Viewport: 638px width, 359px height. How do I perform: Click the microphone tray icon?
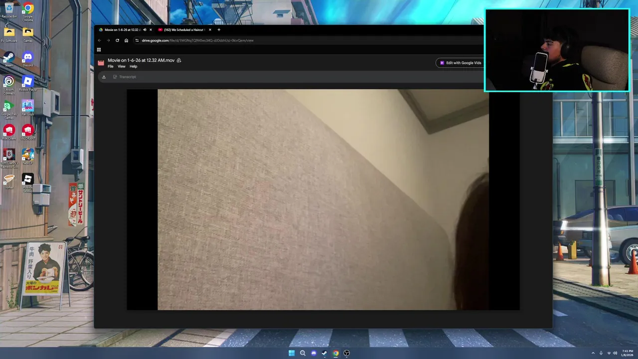(601, 353)
